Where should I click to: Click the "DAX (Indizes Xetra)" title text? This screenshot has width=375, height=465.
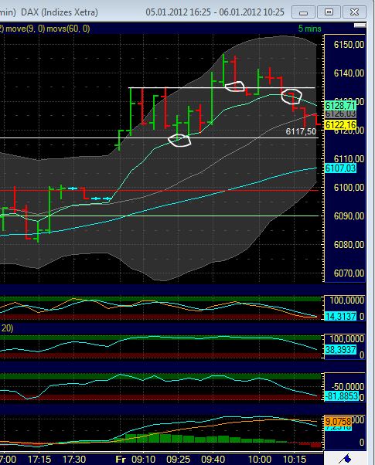coord(60,12)
